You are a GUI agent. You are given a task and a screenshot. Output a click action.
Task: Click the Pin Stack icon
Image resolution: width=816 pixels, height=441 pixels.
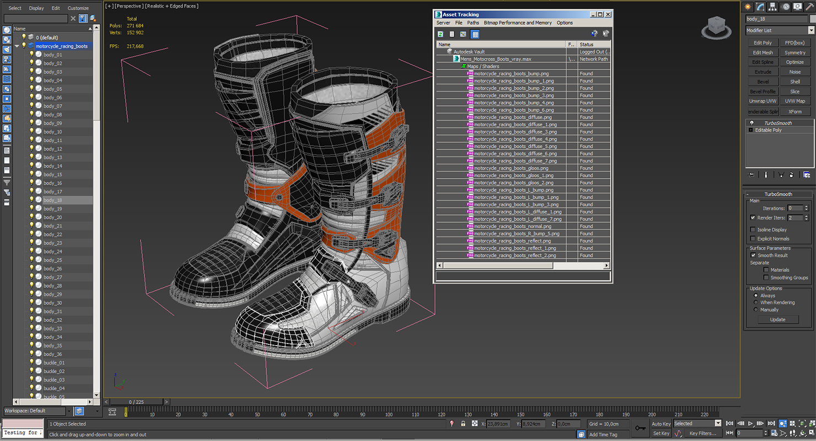click(x=751, y=175)
